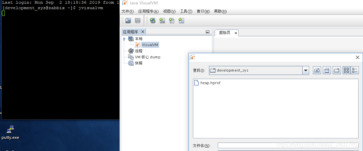Click the folder icon beside development_sys

(213, 71)
